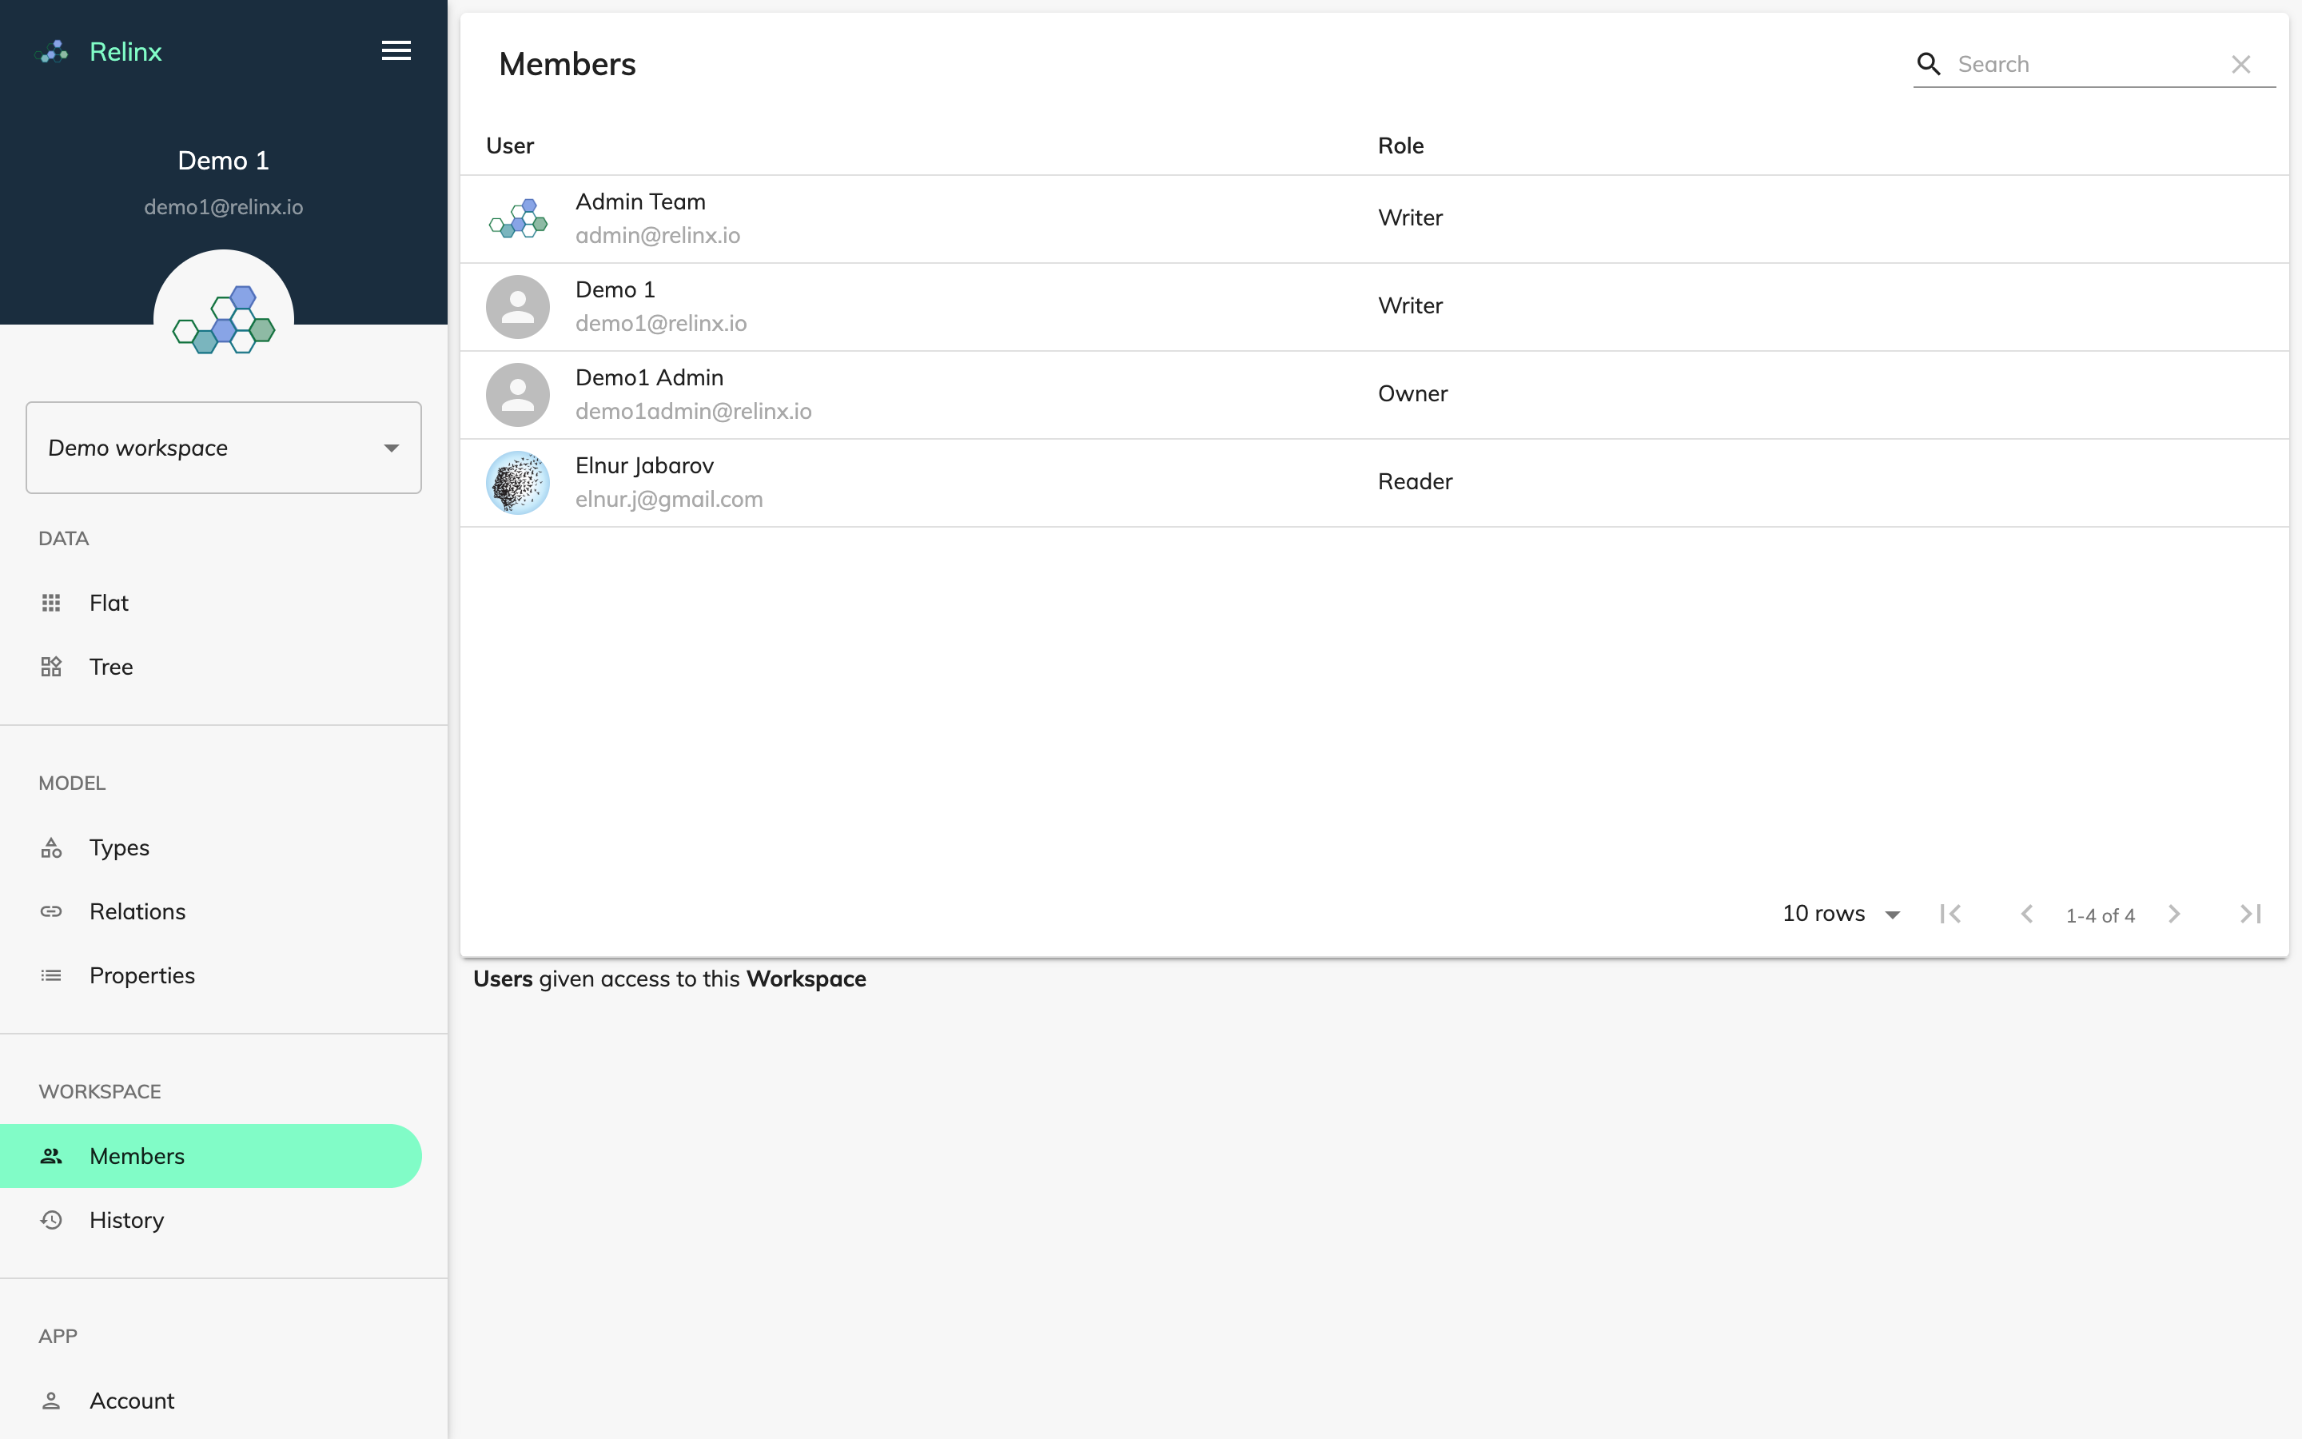Select the Demo1 Admin name
Screen dimensions: 2302x1439
[x=649, y=378]
